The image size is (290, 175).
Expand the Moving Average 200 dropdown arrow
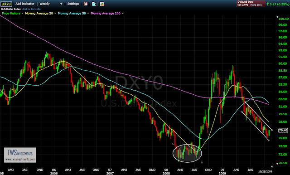click(123, 13)
